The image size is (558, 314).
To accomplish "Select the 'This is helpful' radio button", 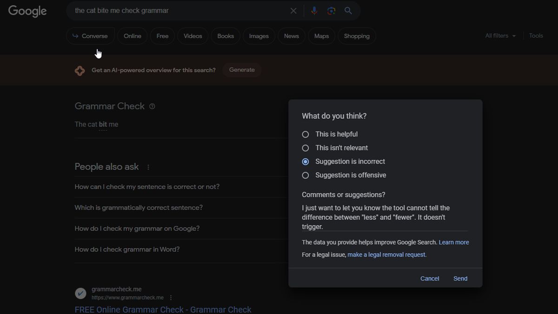I will click(x=305, y=134).
